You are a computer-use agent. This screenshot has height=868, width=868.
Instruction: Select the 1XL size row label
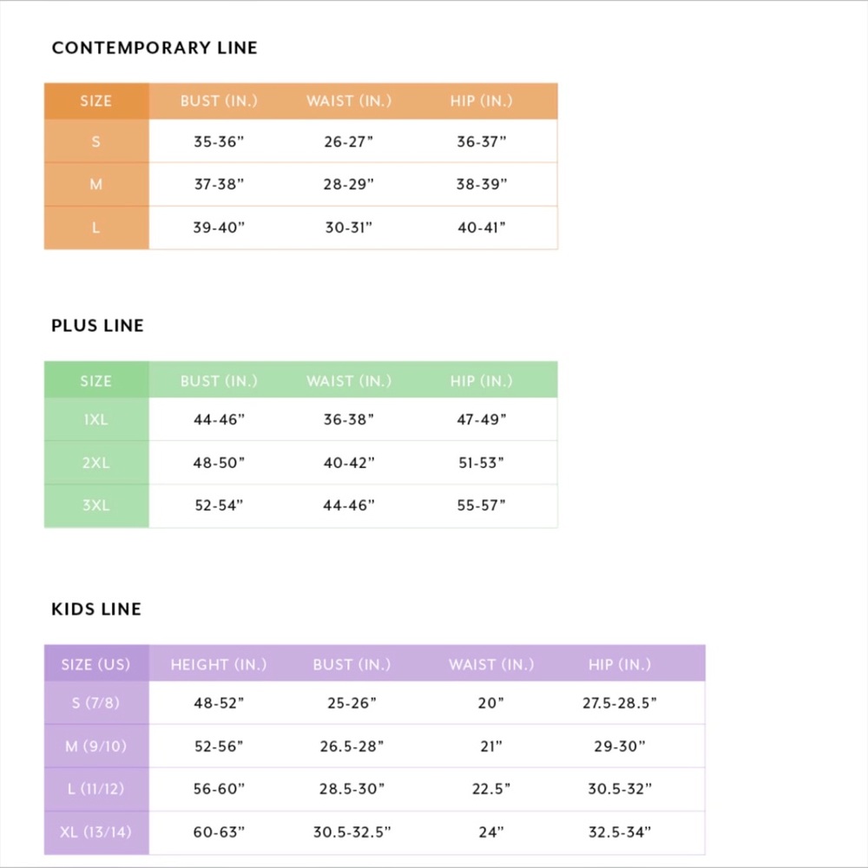[95, 419]
